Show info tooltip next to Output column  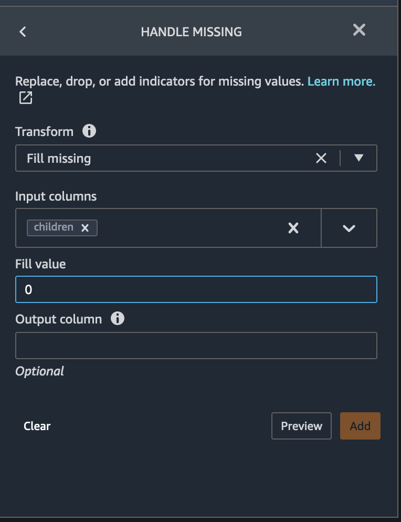[118, 319]
